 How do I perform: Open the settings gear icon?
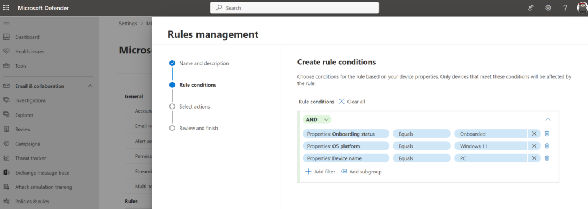(548, 8)
